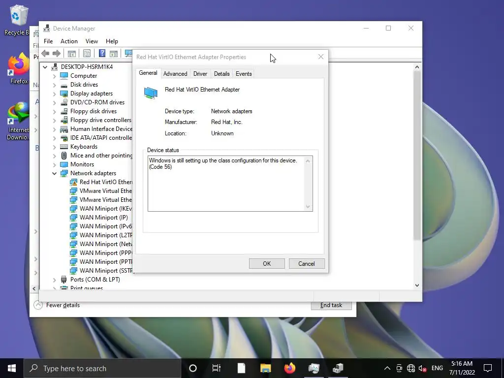504x378 pixels.
Task: Click the ENG language indicator
Action: (x=437, y=368)
